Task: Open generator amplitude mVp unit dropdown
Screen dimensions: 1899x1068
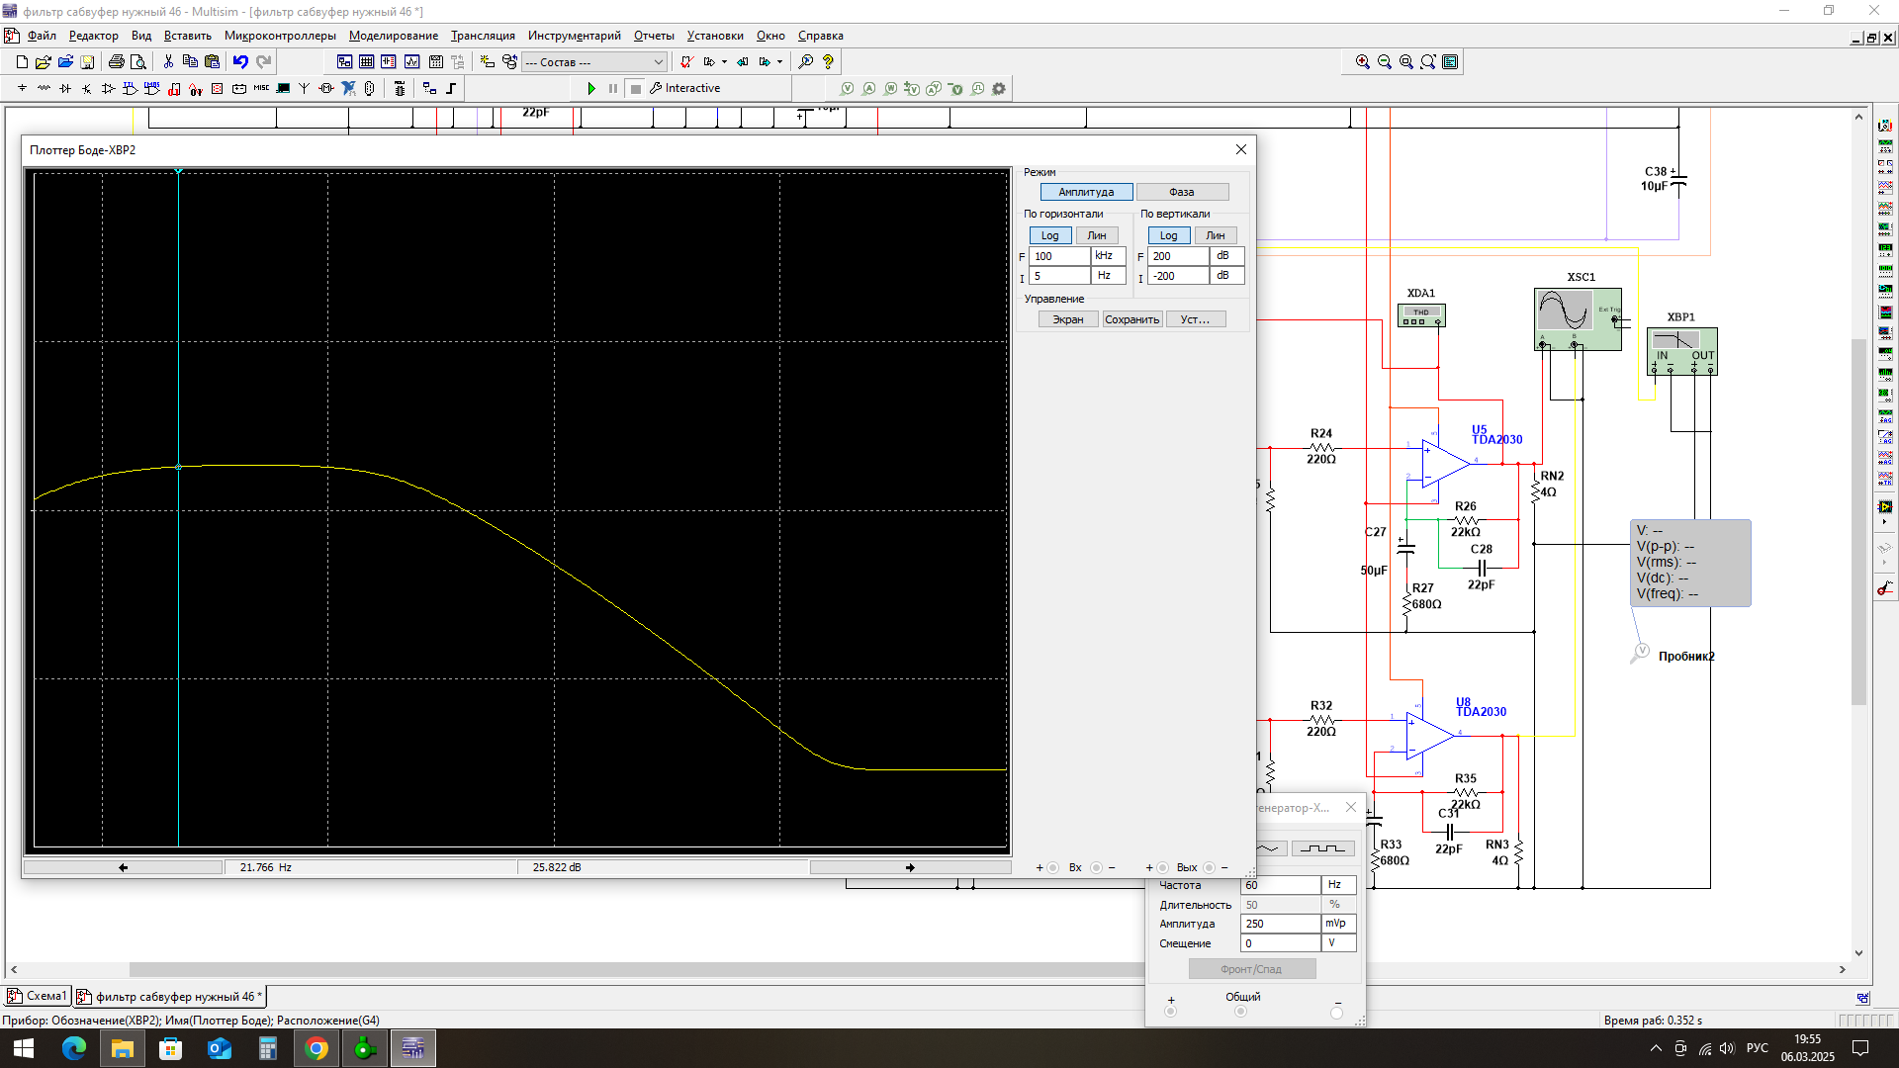Action: tap(1339, 924)
